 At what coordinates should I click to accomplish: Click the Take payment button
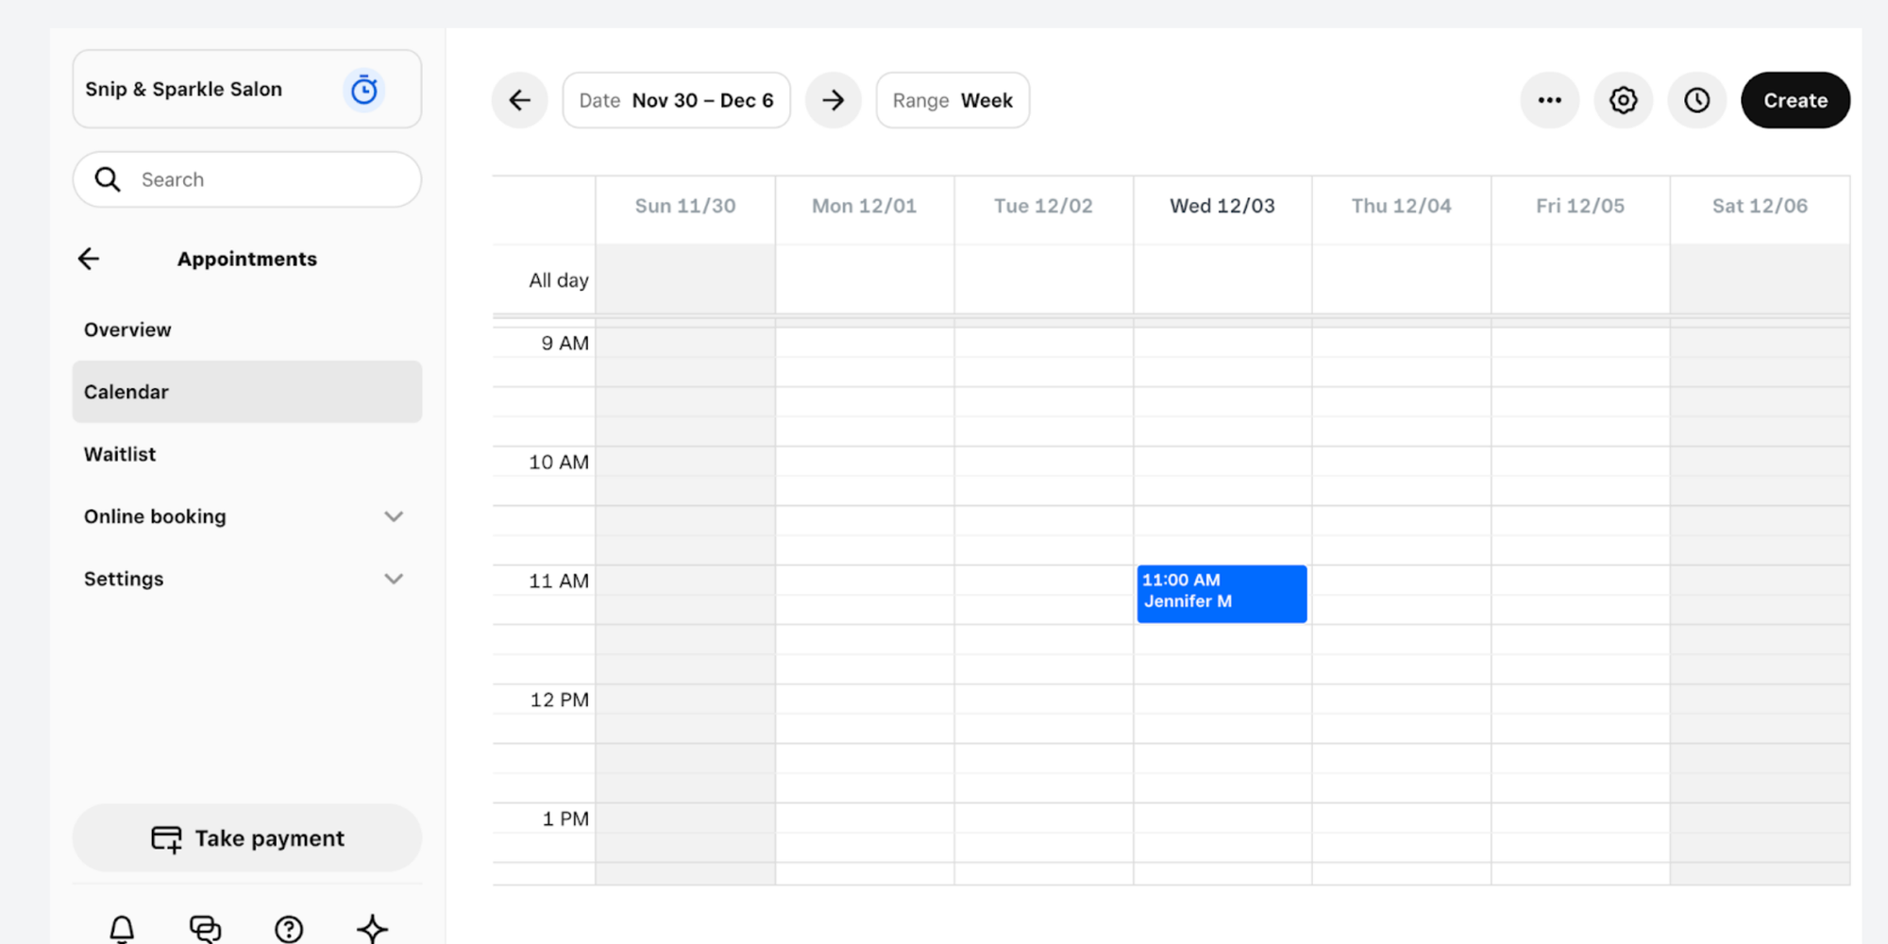pos(246,837)
